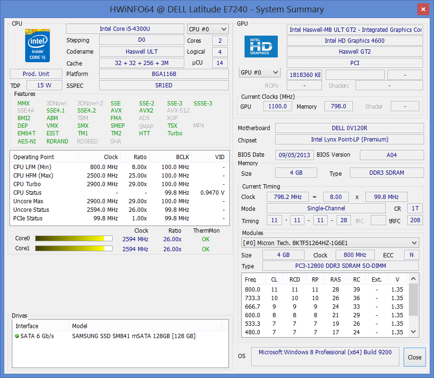Click the Intel Core i5-4300U name field
The width and height of the screenshot is (434, 378).
[125, 29]
